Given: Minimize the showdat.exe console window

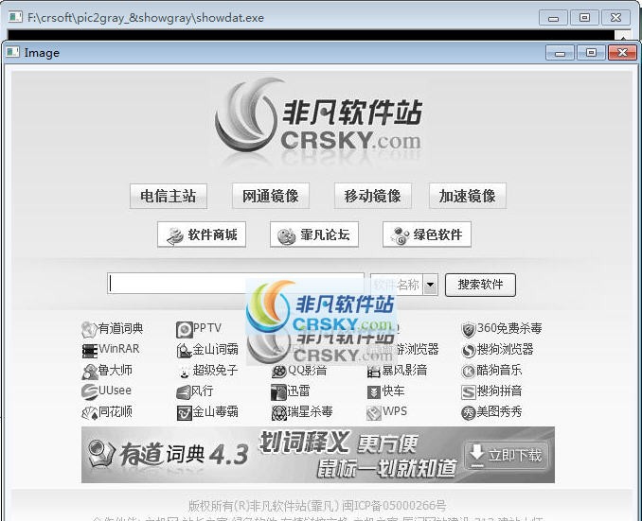Looking at the screenshot, I should (x=553, y=18).
